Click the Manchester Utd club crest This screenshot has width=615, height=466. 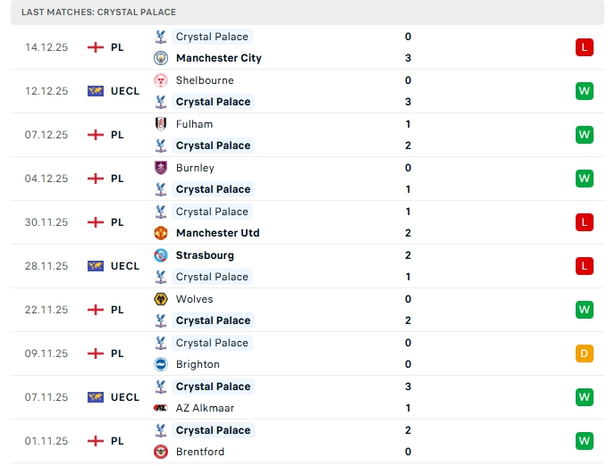[x=161, y=233]
